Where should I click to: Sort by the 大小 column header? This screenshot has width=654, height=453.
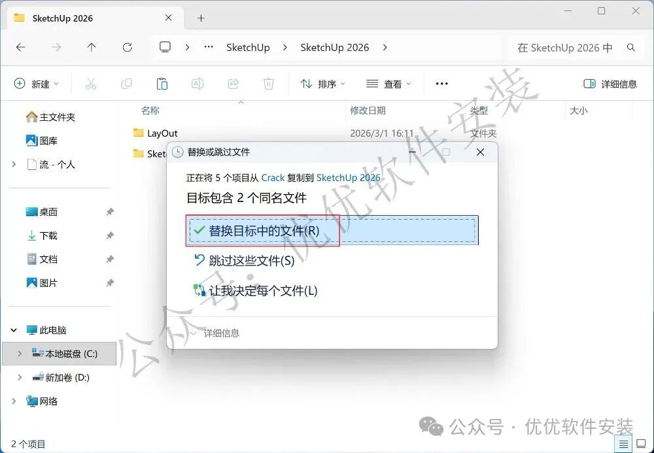pyautogui.click(x=579, y=110)
